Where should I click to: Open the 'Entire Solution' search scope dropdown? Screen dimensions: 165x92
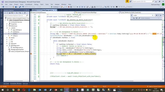(159, 18)
